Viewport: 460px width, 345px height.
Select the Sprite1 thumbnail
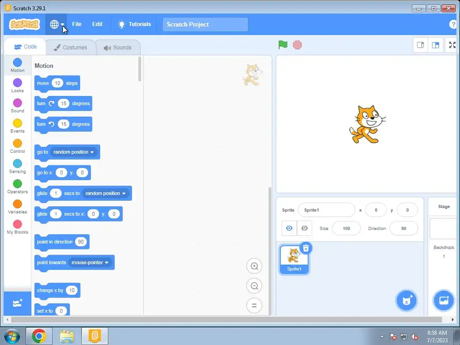pos(294,260)
